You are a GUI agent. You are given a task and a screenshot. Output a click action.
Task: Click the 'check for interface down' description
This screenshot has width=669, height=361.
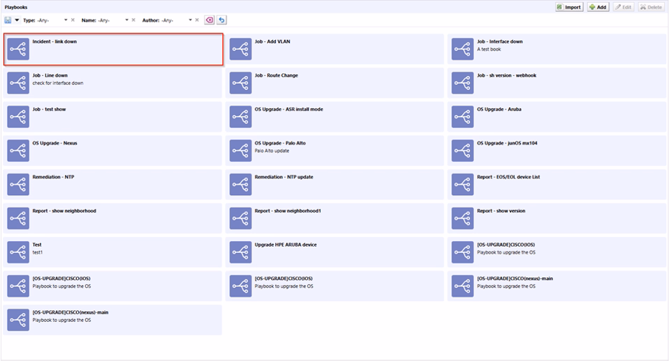pyautogui.click(x=58, y=84)
